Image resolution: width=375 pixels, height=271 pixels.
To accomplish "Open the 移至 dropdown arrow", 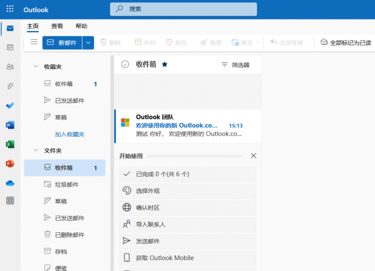I will point(257,43).
